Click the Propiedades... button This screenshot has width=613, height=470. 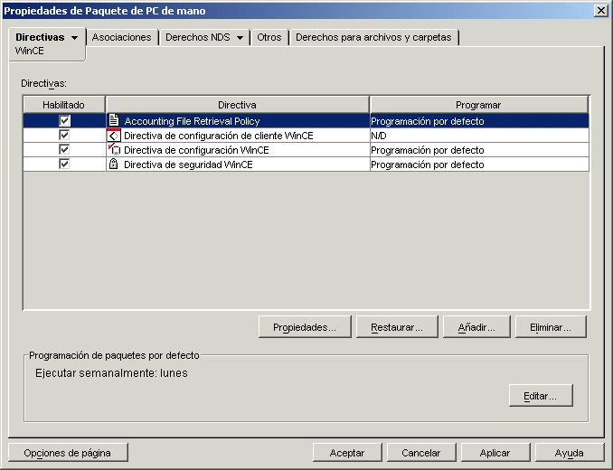305,327
